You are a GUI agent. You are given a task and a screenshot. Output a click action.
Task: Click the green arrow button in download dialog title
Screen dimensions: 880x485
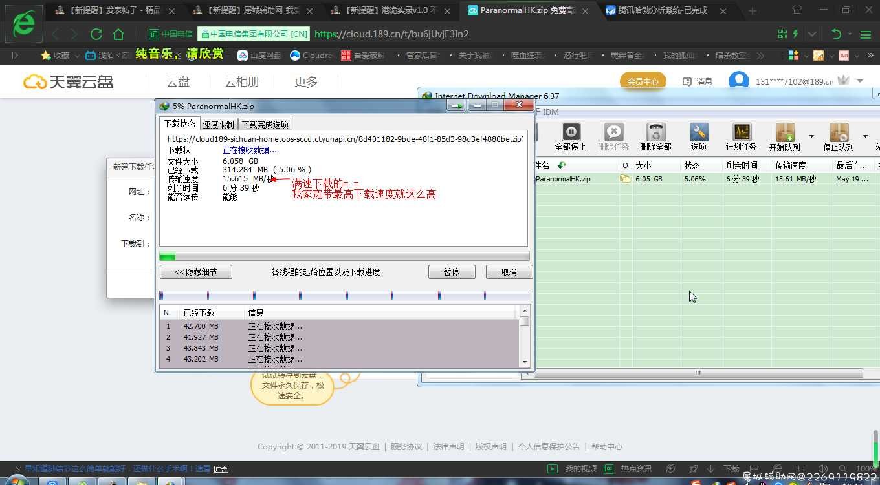457,106
